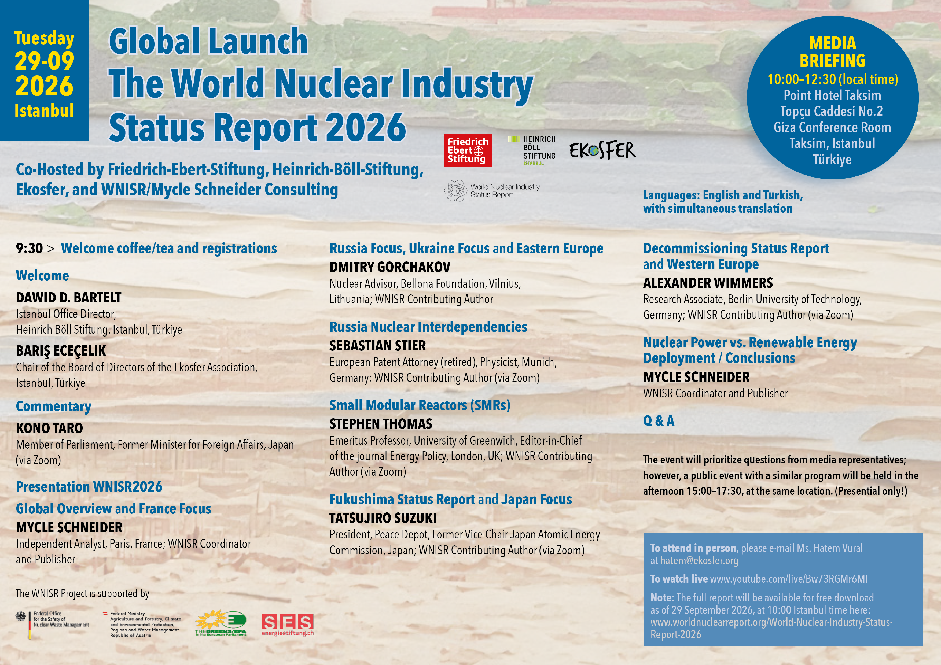Open the worldnuclearreport.org download link

click(x=771, y=628)
